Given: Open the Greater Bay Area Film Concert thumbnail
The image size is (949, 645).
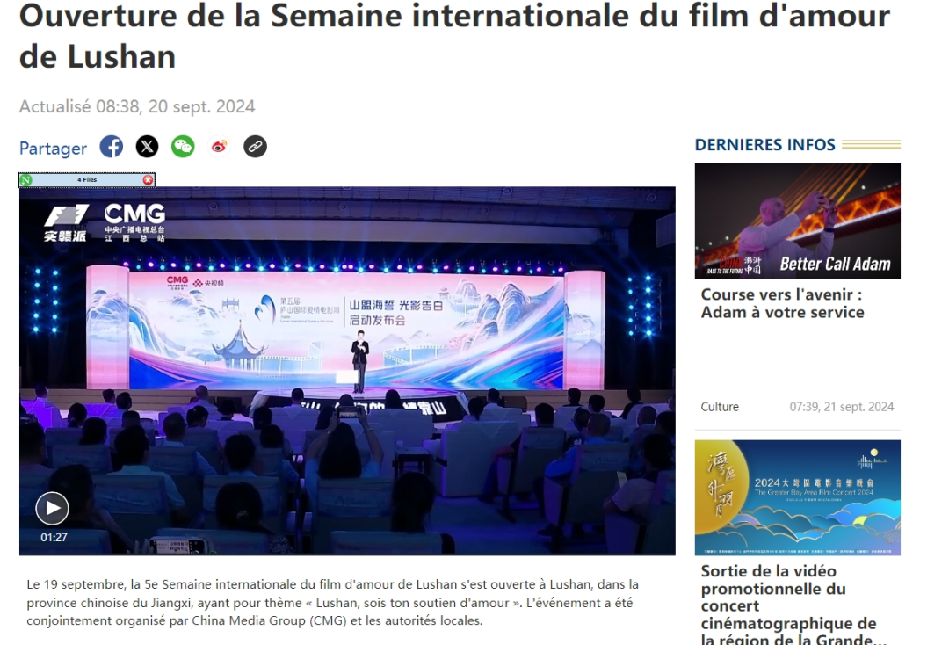Looking at the screenshot, I should point(797,497).
